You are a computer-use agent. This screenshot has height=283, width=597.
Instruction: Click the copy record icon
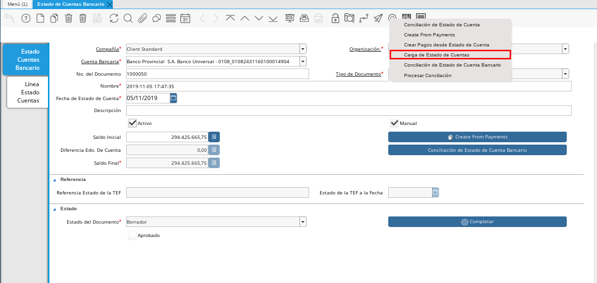[x=54, y=18]
